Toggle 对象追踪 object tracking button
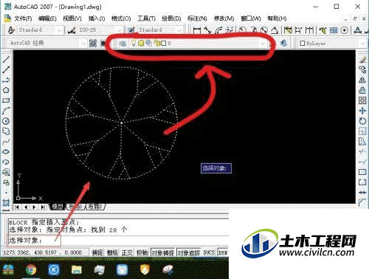369x279 pixels. 189,252
